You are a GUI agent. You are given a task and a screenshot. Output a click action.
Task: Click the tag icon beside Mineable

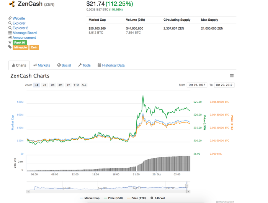click(10, 47)
